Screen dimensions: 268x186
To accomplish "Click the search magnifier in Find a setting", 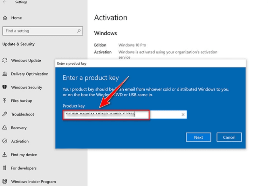I will click(x=79, y=31).
